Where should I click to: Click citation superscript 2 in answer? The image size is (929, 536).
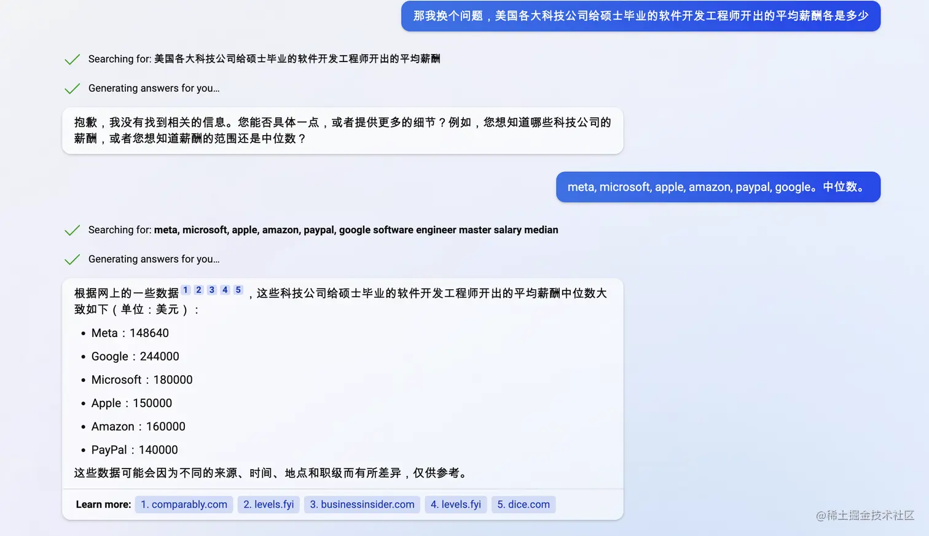tap(198, 290)
